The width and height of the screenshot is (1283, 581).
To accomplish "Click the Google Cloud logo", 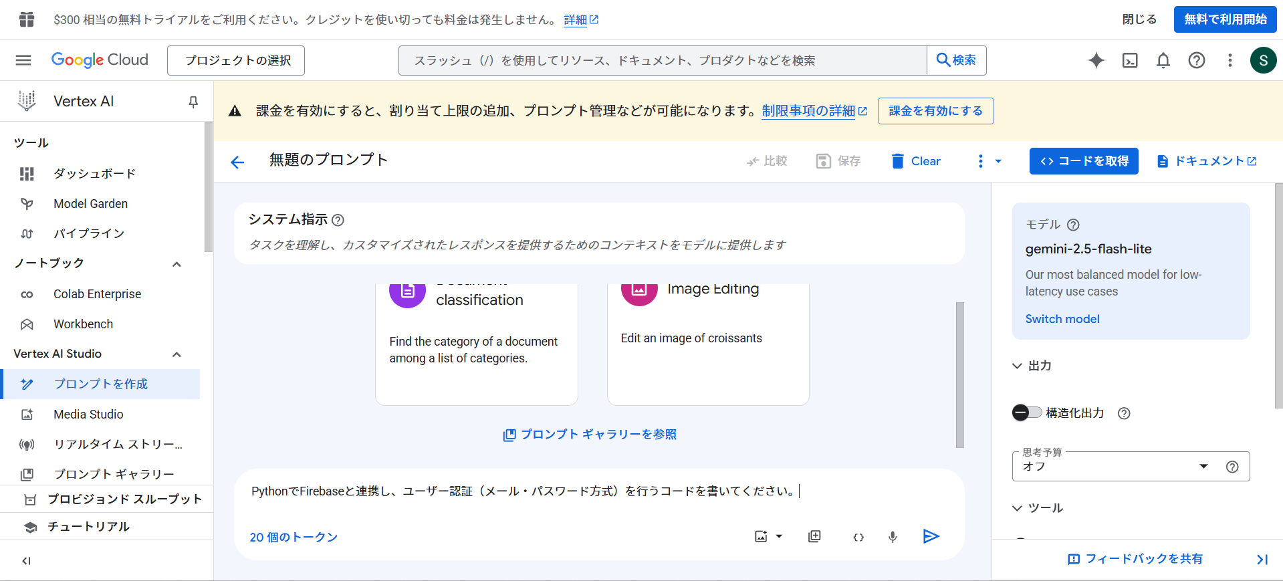I will (100, 60).
